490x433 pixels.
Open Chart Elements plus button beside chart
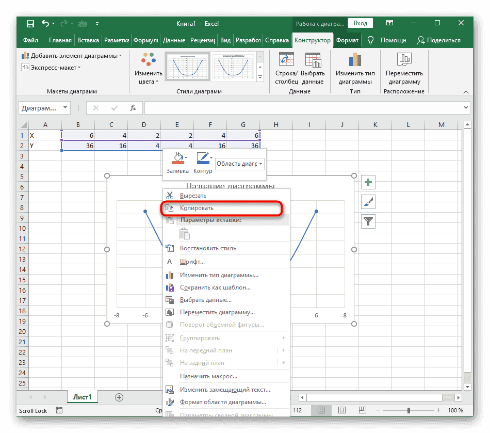point(368,182)
